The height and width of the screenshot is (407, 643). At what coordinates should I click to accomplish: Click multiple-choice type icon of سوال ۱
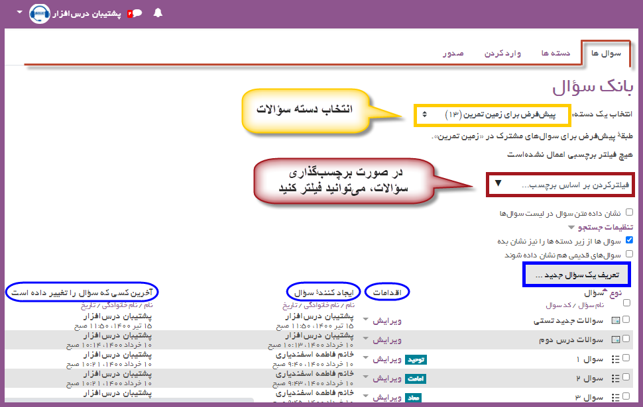point(616,359)
